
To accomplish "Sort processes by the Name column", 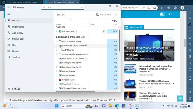I will tap(58, 24).
